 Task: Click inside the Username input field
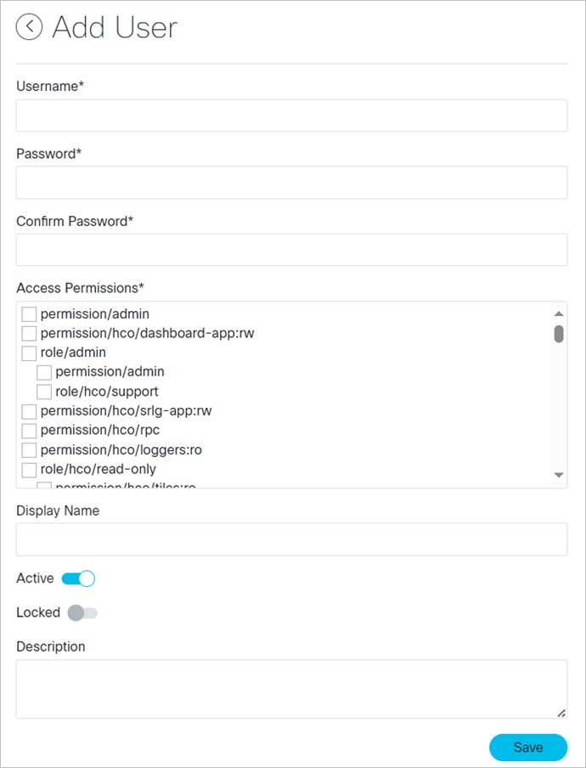(x=293, y=115)
